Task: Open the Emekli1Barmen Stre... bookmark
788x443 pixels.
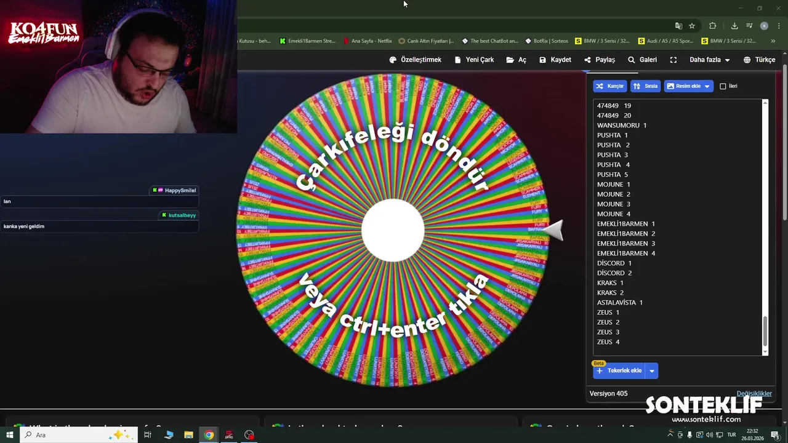Action: point(307,41)
